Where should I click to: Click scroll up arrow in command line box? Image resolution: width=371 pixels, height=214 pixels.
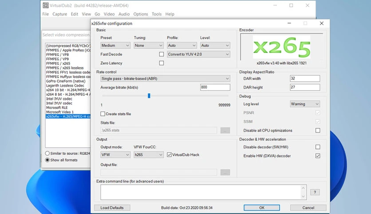coord(304,188)
